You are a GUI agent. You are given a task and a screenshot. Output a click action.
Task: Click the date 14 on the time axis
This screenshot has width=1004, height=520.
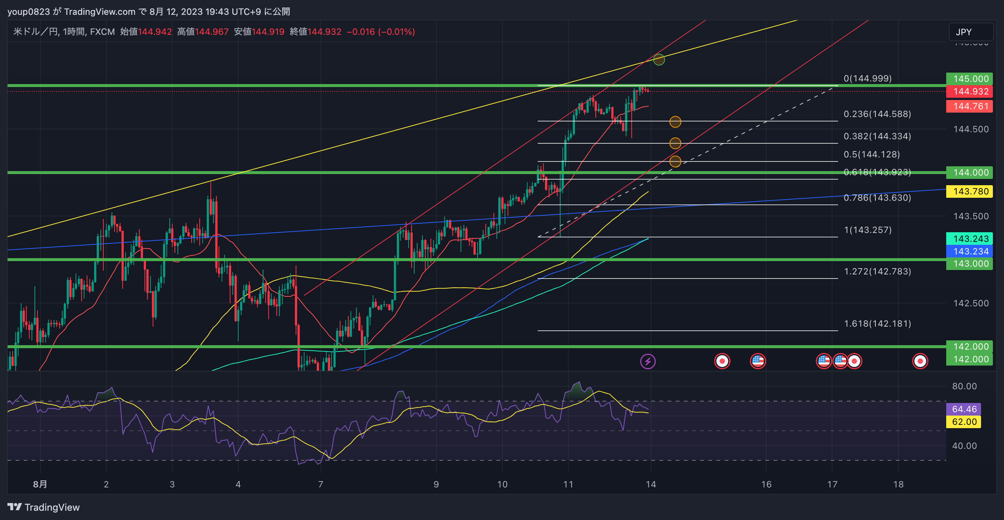(x=651, y=484)
